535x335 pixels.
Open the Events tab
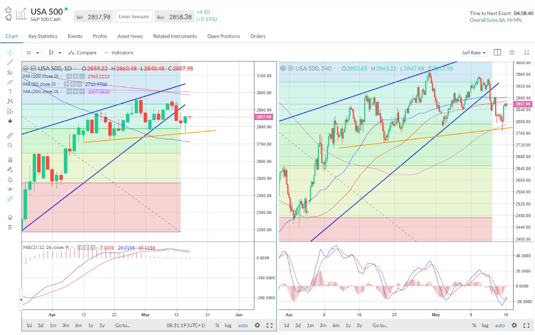[x=75, y=36]
